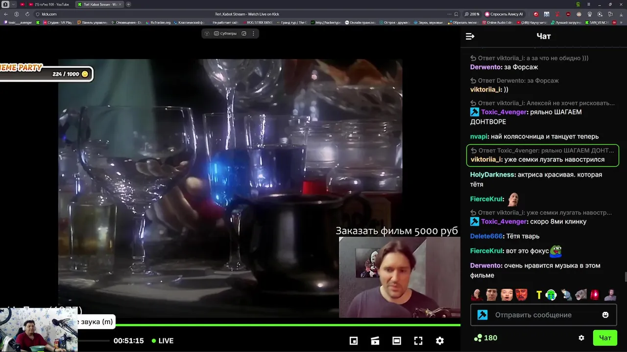Toggle the Субтитры overlay button
The width and height of the screenshot is (627, 352).
click(225, 33)
